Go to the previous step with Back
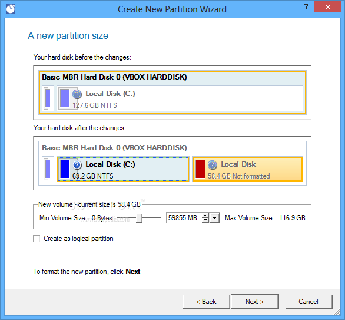This screenshot has height=320, width=345. tap(207, 302)
